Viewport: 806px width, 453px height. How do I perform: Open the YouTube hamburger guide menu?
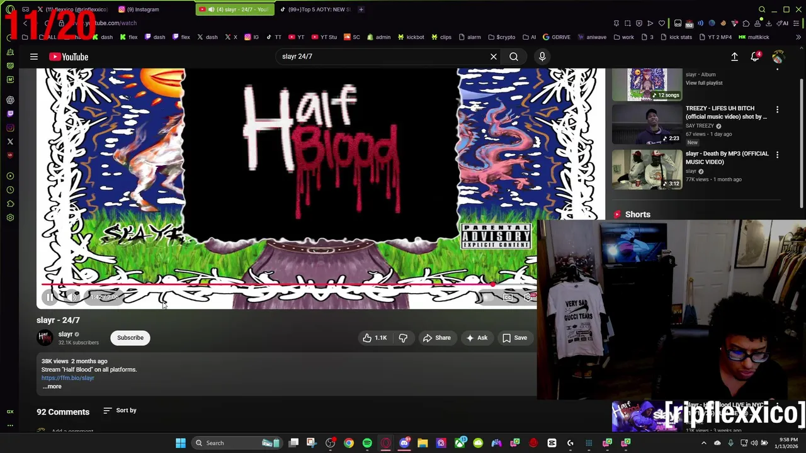[x=34, y=57]
